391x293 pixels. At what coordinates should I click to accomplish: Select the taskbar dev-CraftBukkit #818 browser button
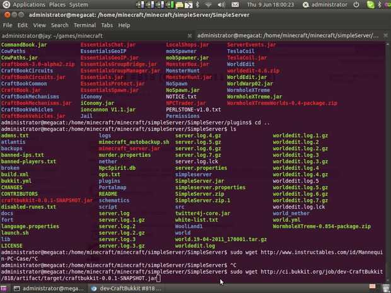click(126, 289)
